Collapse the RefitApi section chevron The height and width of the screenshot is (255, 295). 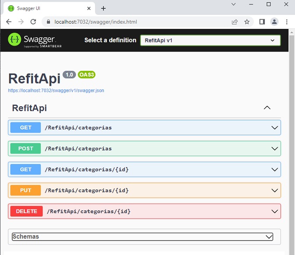pos(267,108)
